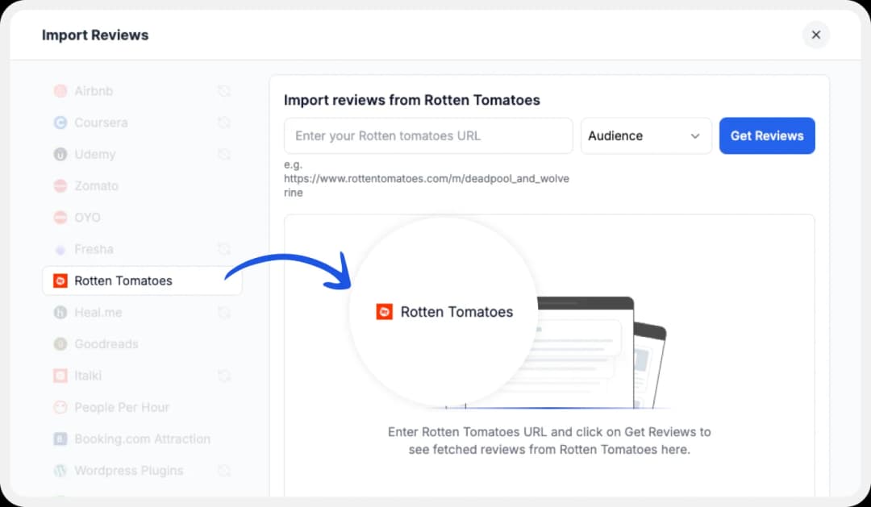Select the OYO platform icon
871x507 pixels.
[60, 217]
